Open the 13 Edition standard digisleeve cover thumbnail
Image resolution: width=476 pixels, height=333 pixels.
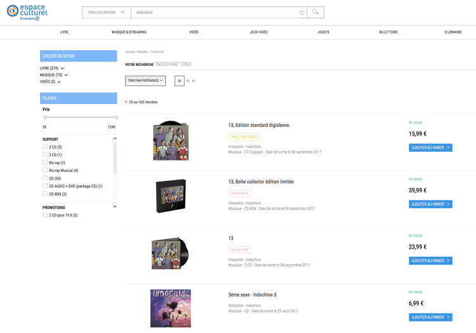(171, 140)
